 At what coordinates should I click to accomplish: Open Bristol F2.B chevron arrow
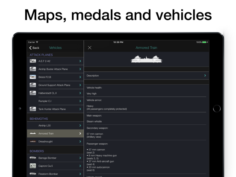pyautogui.click(x=80, y=77)
